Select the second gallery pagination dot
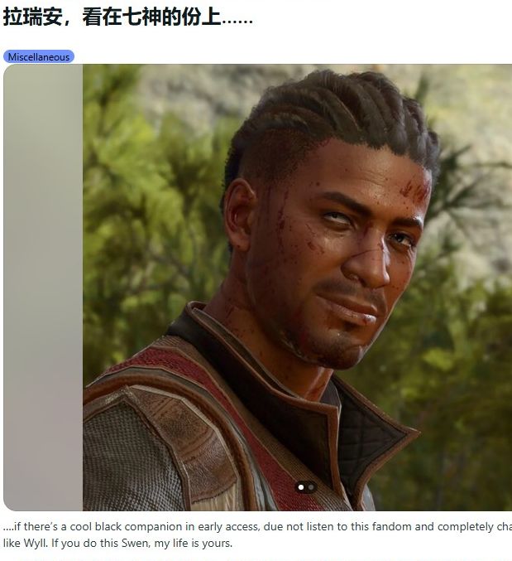The height and width of the screenshot is (561, 512). click(x=311, y=487)
